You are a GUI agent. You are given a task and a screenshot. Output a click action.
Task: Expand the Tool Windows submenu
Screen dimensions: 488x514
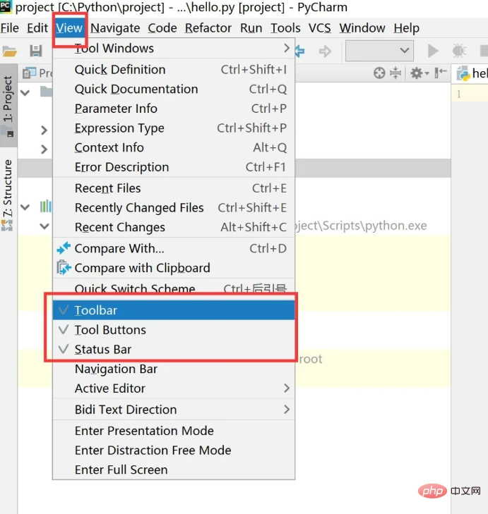click(x=174, y=48)
